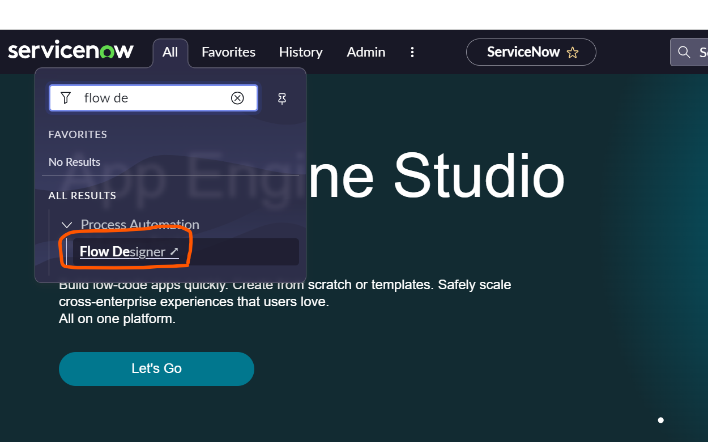
Task: Click the 'No Results' text under Favorites
Action: [x=74, y=162]
